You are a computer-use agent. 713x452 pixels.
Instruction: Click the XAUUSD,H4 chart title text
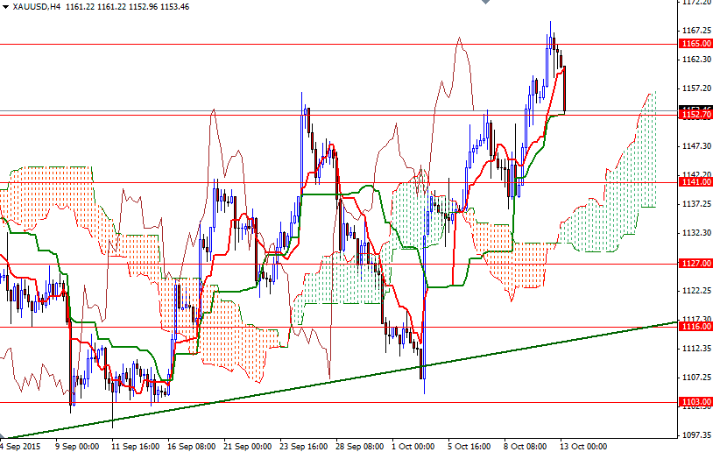(39, 6)
